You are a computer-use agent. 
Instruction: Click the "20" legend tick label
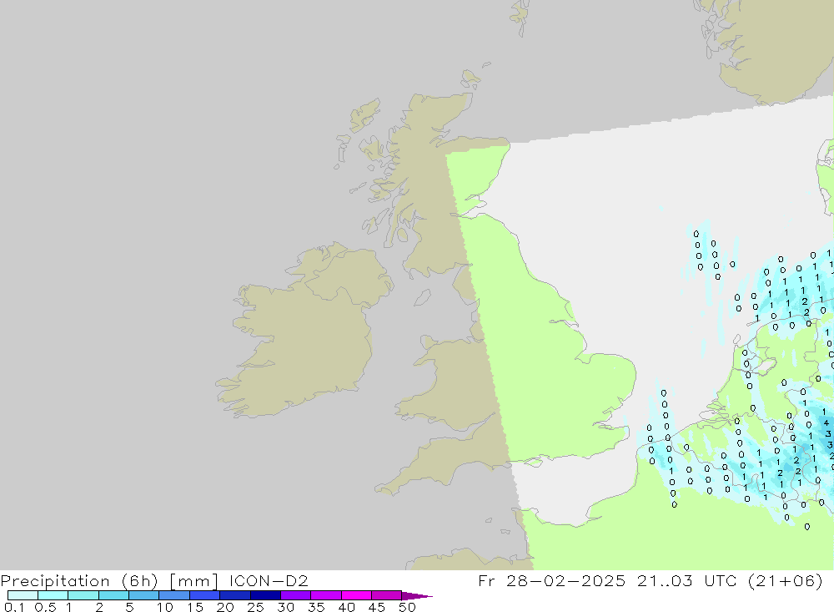225,607
